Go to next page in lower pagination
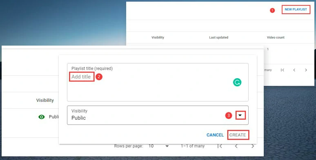316x160 pixels. (253, 146)
